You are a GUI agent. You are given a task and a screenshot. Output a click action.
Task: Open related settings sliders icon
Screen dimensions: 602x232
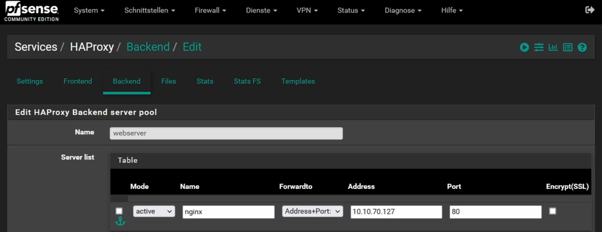point(539,47)
